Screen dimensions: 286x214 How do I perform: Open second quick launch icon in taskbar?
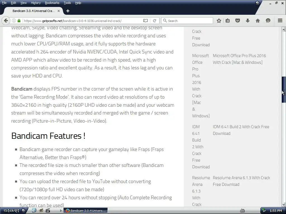coord(41,211)
